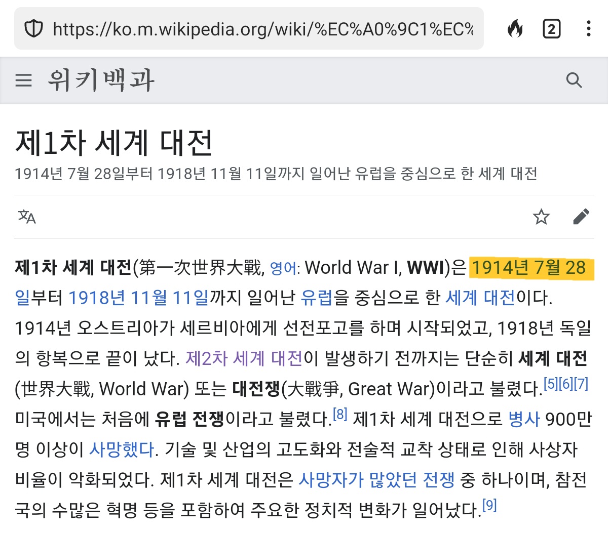Open the language selection icon

[x=27, y=217]
